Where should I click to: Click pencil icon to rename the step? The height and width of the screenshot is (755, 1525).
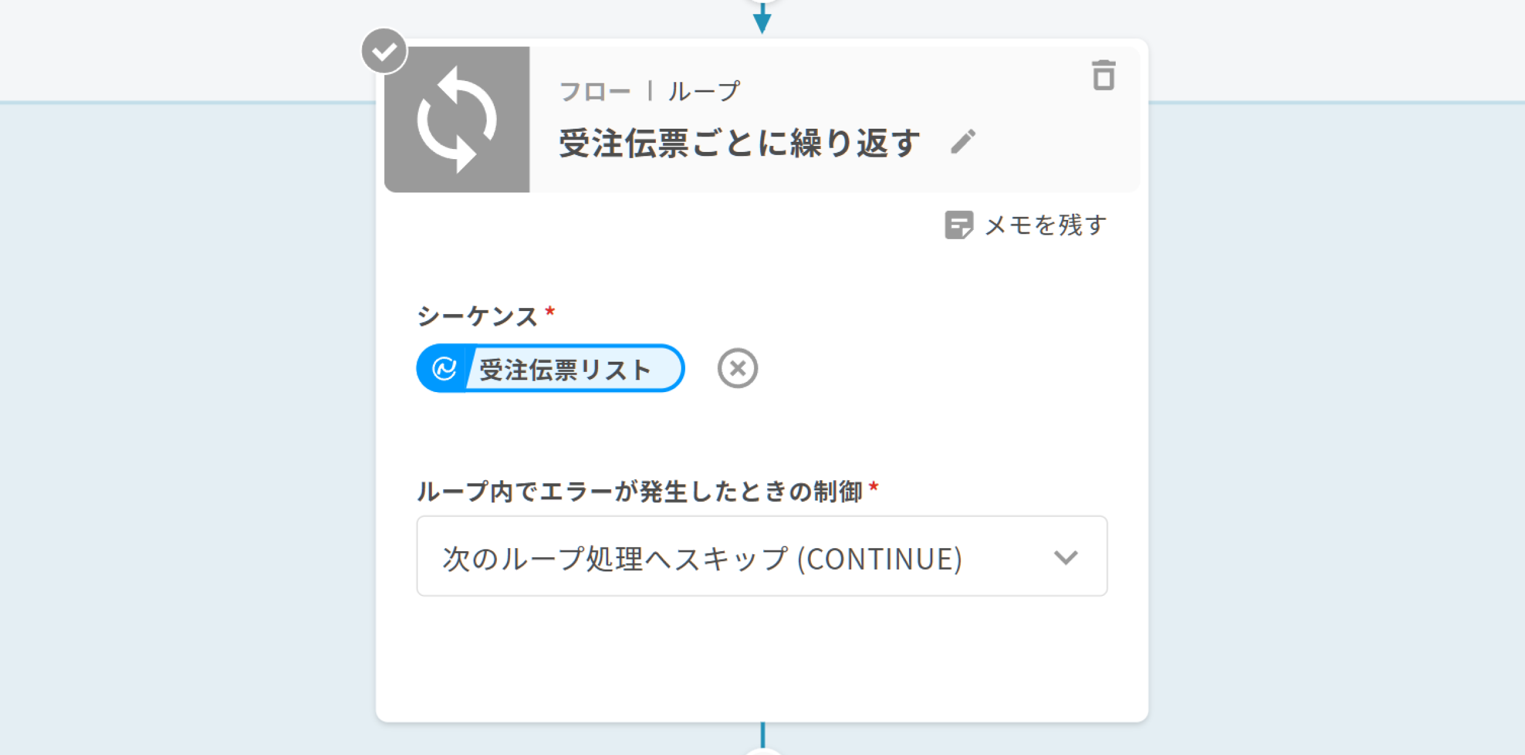coord(963,142)
